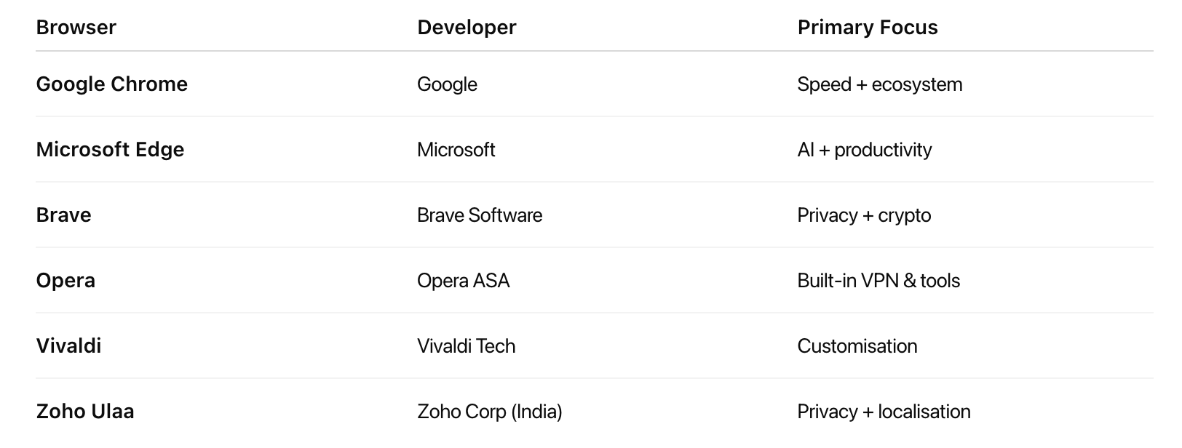Viewport: 1182px width, 448px height.
Task: Click the Opera ASA developer text
Action: (463, 281)
